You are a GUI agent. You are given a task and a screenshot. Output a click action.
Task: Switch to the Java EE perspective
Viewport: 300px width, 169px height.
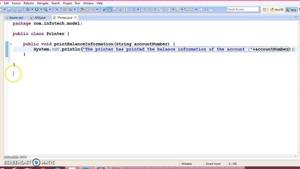point(277,9)
